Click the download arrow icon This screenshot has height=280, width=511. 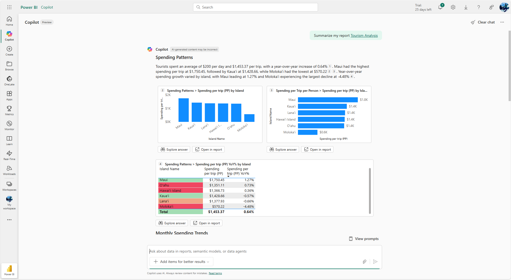point(466,7)
